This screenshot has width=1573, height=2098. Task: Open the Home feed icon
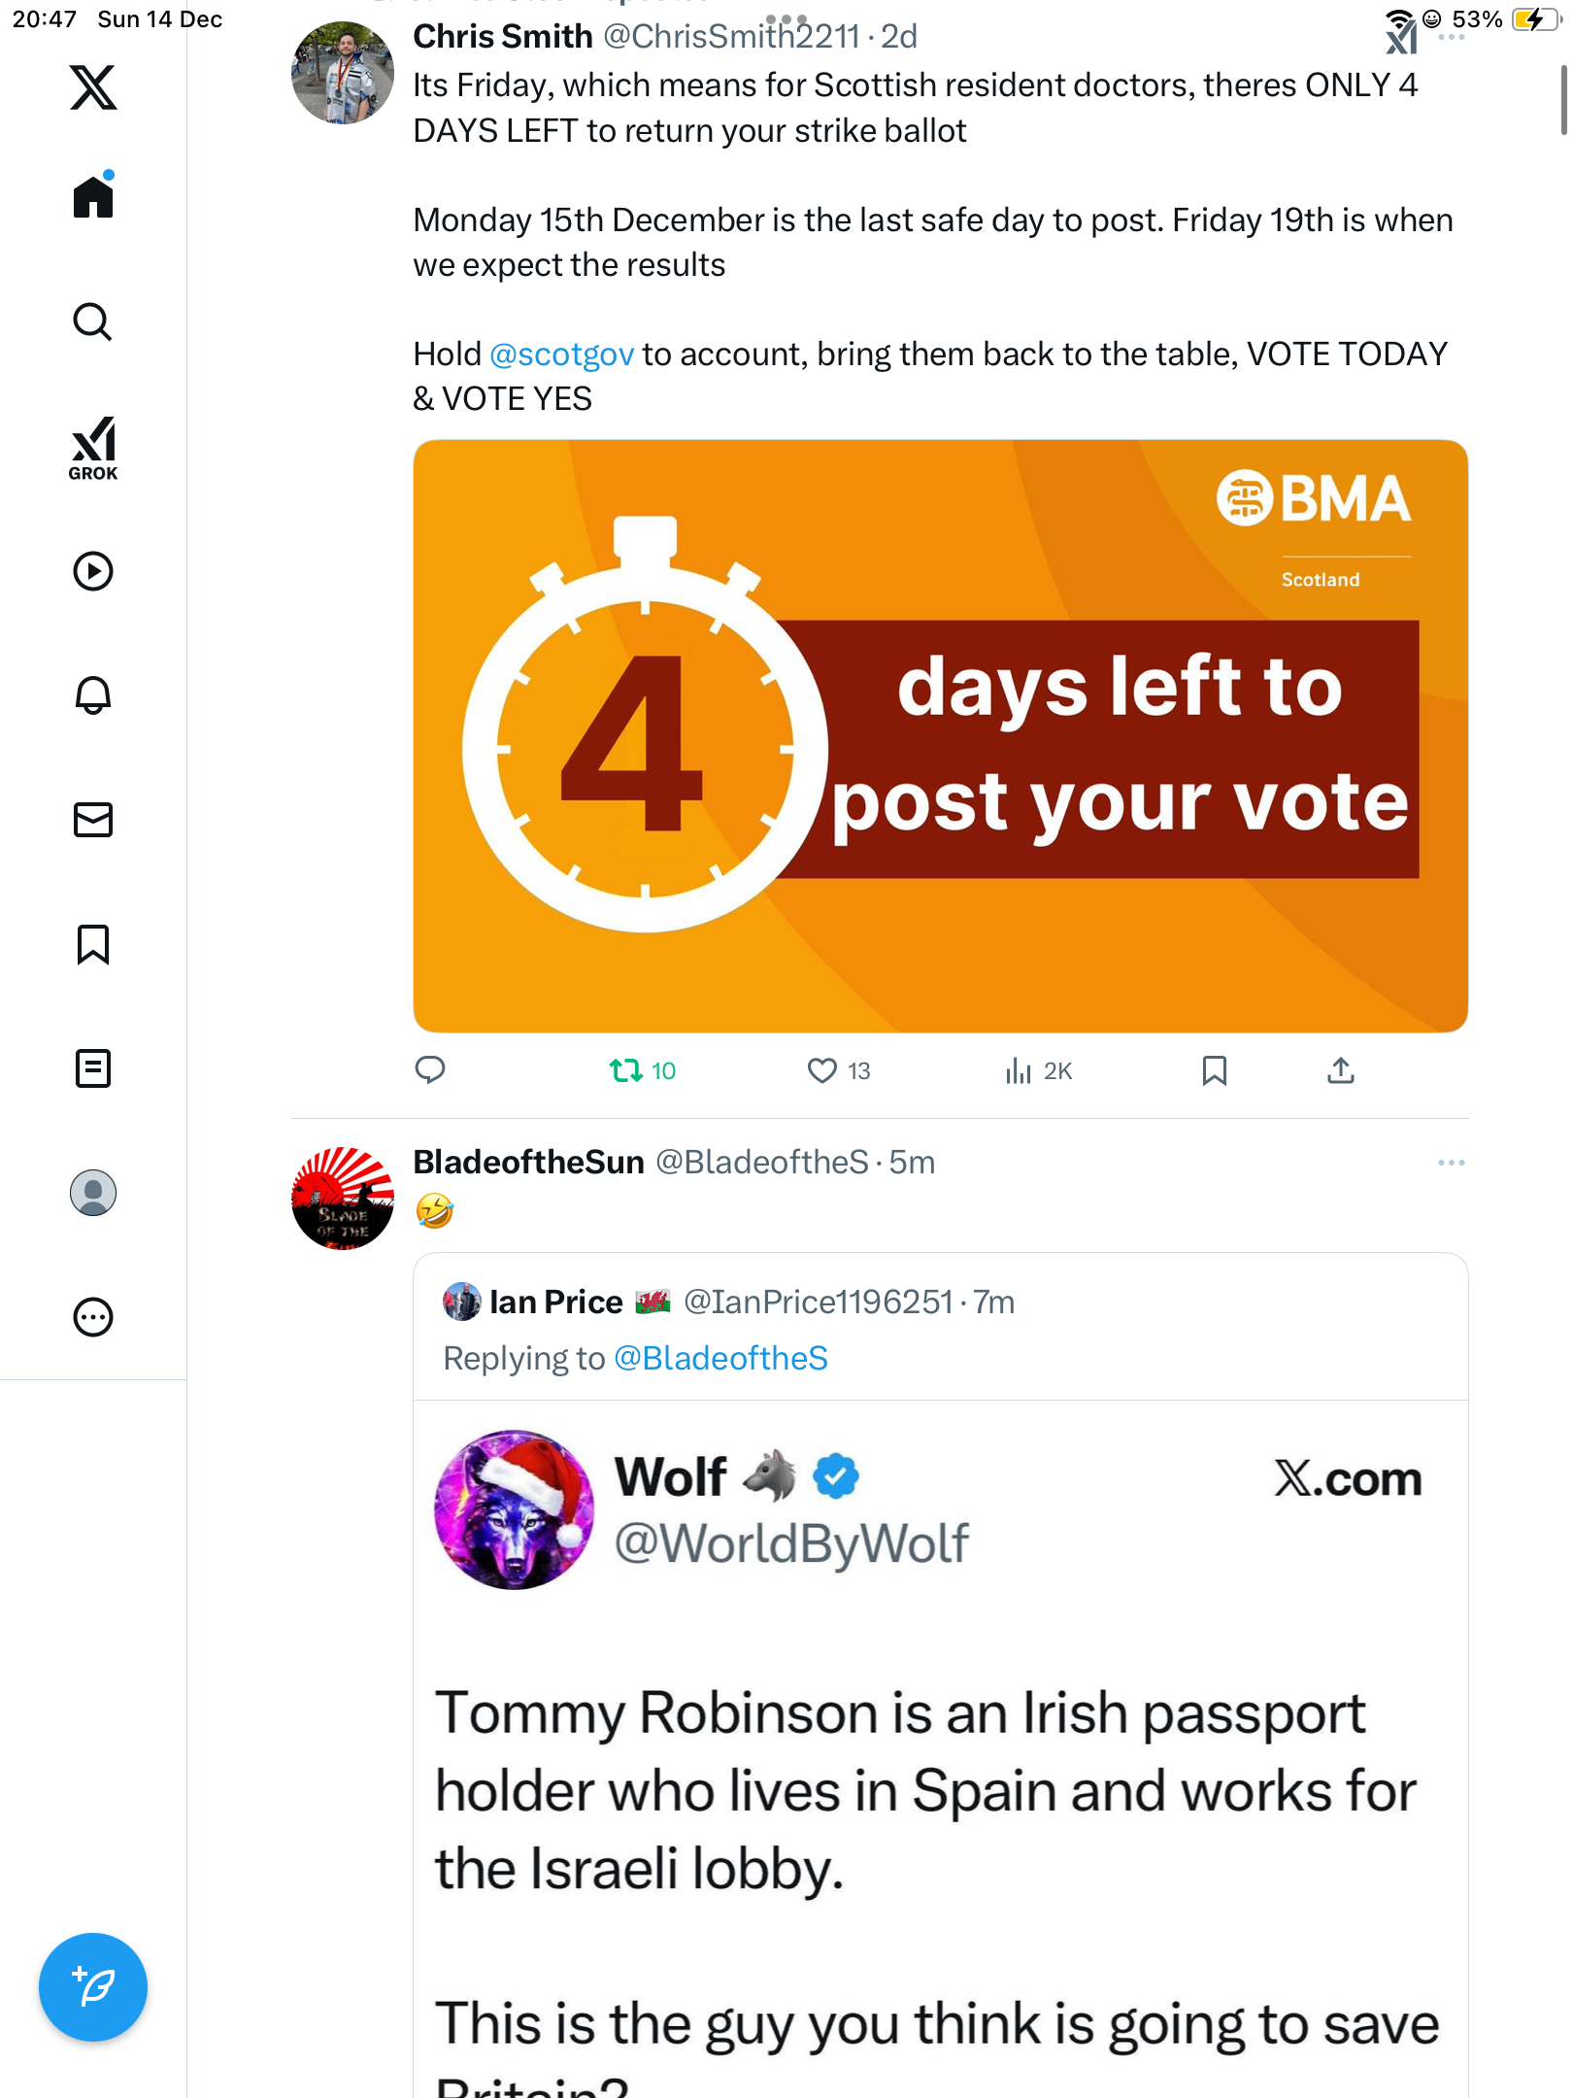click(x=93, y=197)
